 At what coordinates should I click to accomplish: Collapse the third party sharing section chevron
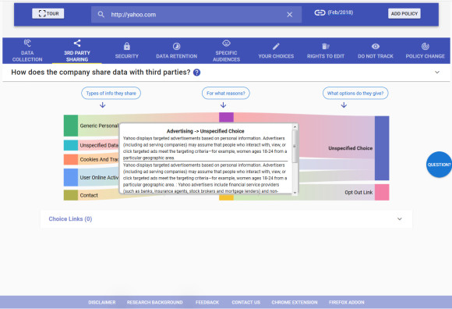point(437,72)
